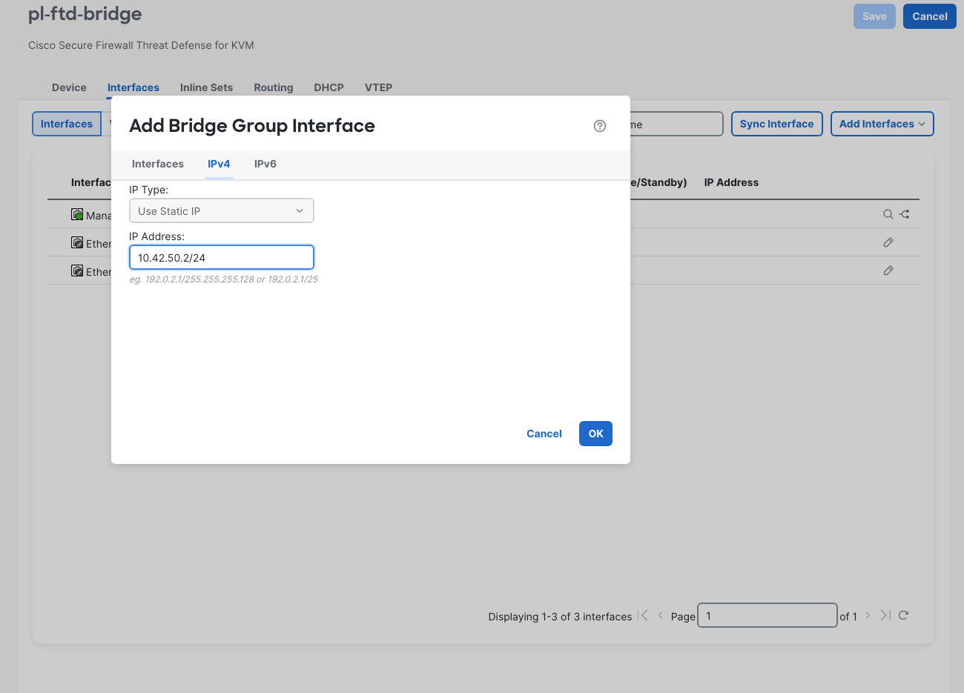Click the IP Address column header
This screenshot has width=964, height=693.
731,182
